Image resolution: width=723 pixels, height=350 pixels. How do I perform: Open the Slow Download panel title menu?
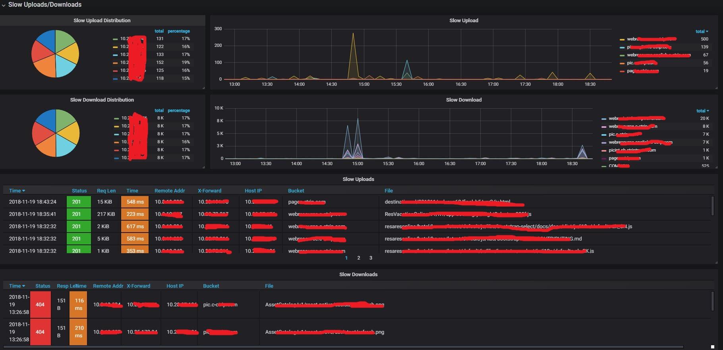(x=463, y=100)
